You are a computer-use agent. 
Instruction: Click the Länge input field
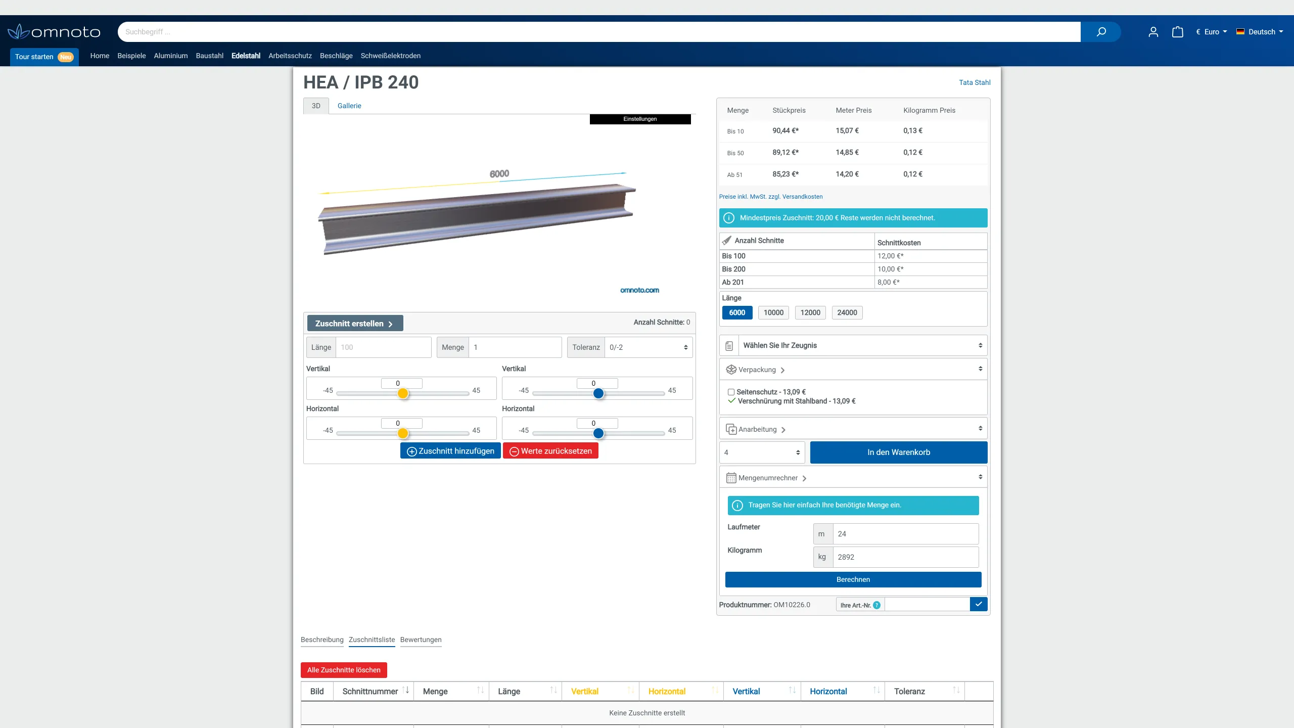[384, 347]
